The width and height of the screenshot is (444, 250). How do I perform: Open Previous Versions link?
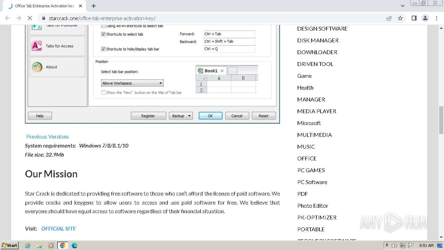[48, 136]
